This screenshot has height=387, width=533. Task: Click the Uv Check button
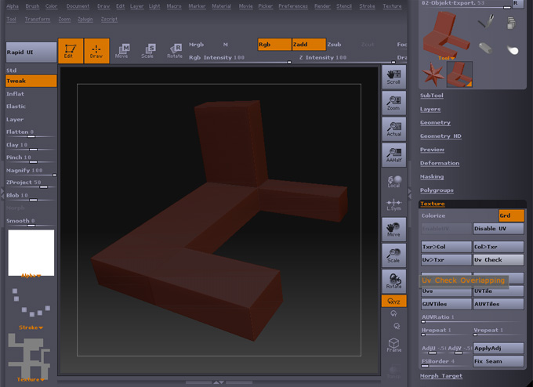[499, 259]
